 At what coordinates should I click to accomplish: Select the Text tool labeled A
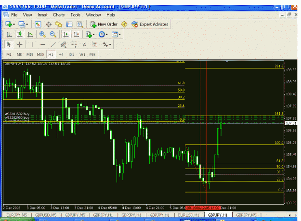[84, 45]
